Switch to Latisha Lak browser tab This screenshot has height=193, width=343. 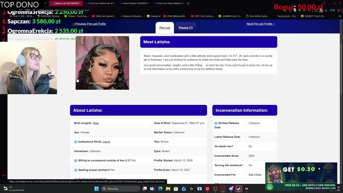pyautogui.click(x=66, y=3)
